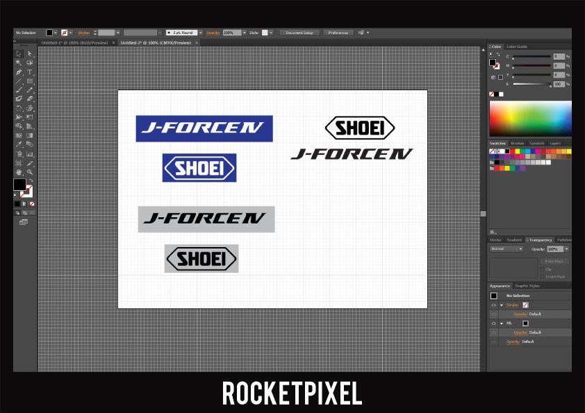The image size is (585, 413).
Task: Open the 5 pt. Round brush dropdown
Action: click(x=200, y=33)
